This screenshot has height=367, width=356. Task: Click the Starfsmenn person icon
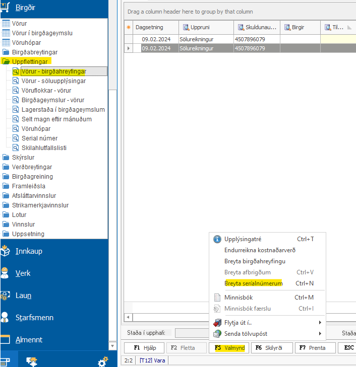coord(6,318)
